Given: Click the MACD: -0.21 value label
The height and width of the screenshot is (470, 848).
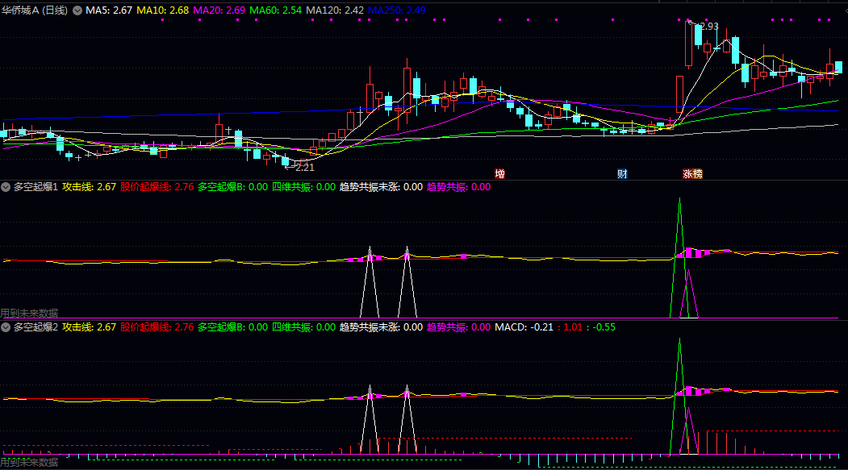Looking at the screenshot, I should 524,327.
